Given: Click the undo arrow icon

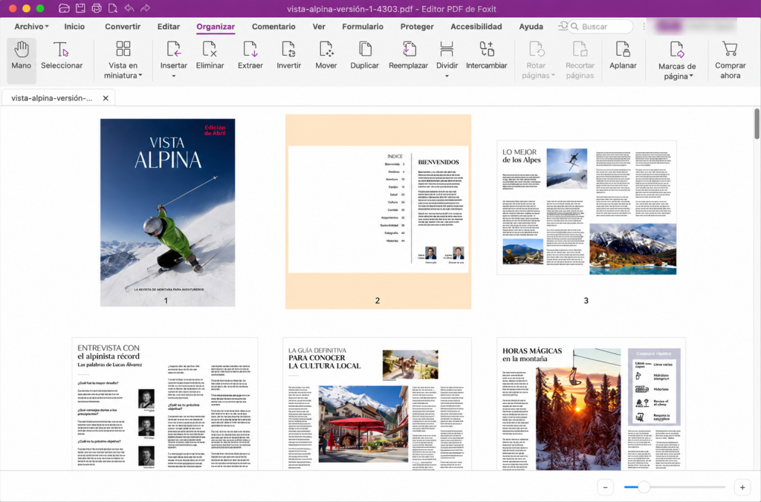Looking at the screenshot, I should click(129, 8).
